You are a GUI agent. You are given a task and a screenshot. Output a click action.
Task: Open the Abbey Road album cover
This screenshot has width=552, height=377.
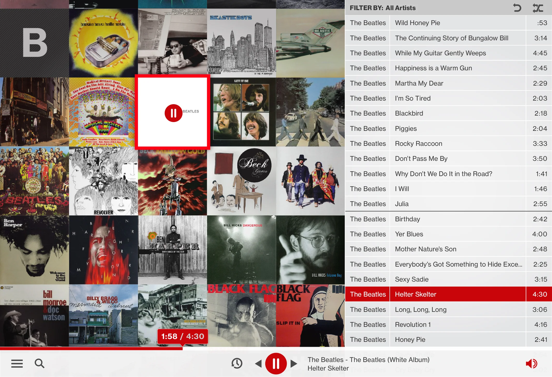[x=310, y=112]
